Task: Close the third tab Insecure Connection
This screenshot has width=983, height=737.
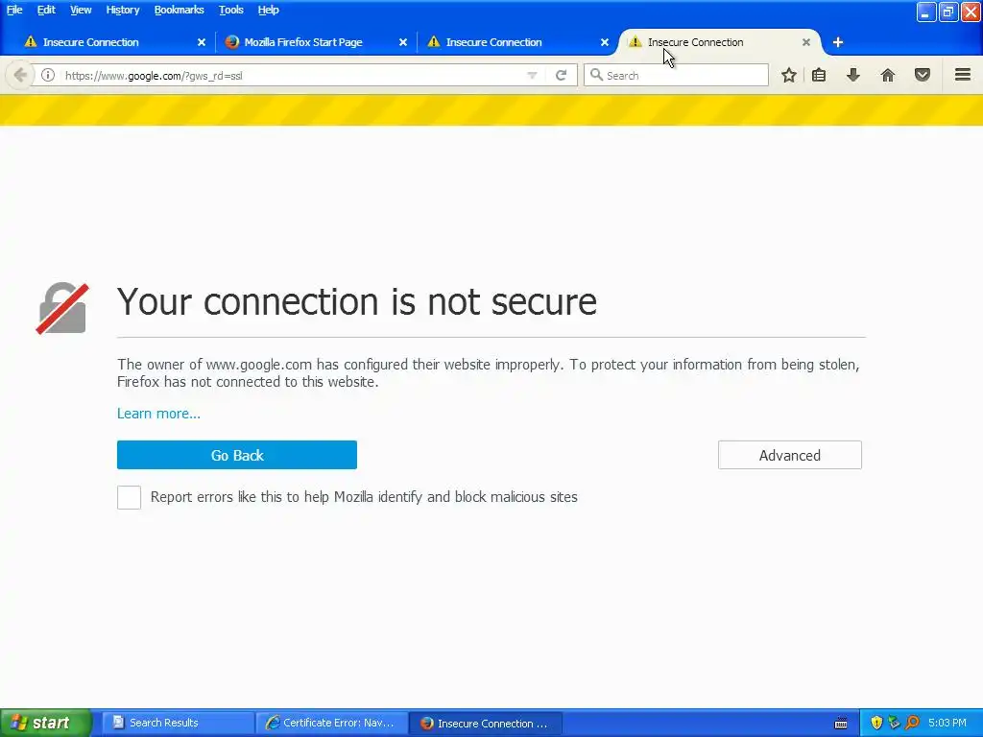Action: click(x=605, y=42)
